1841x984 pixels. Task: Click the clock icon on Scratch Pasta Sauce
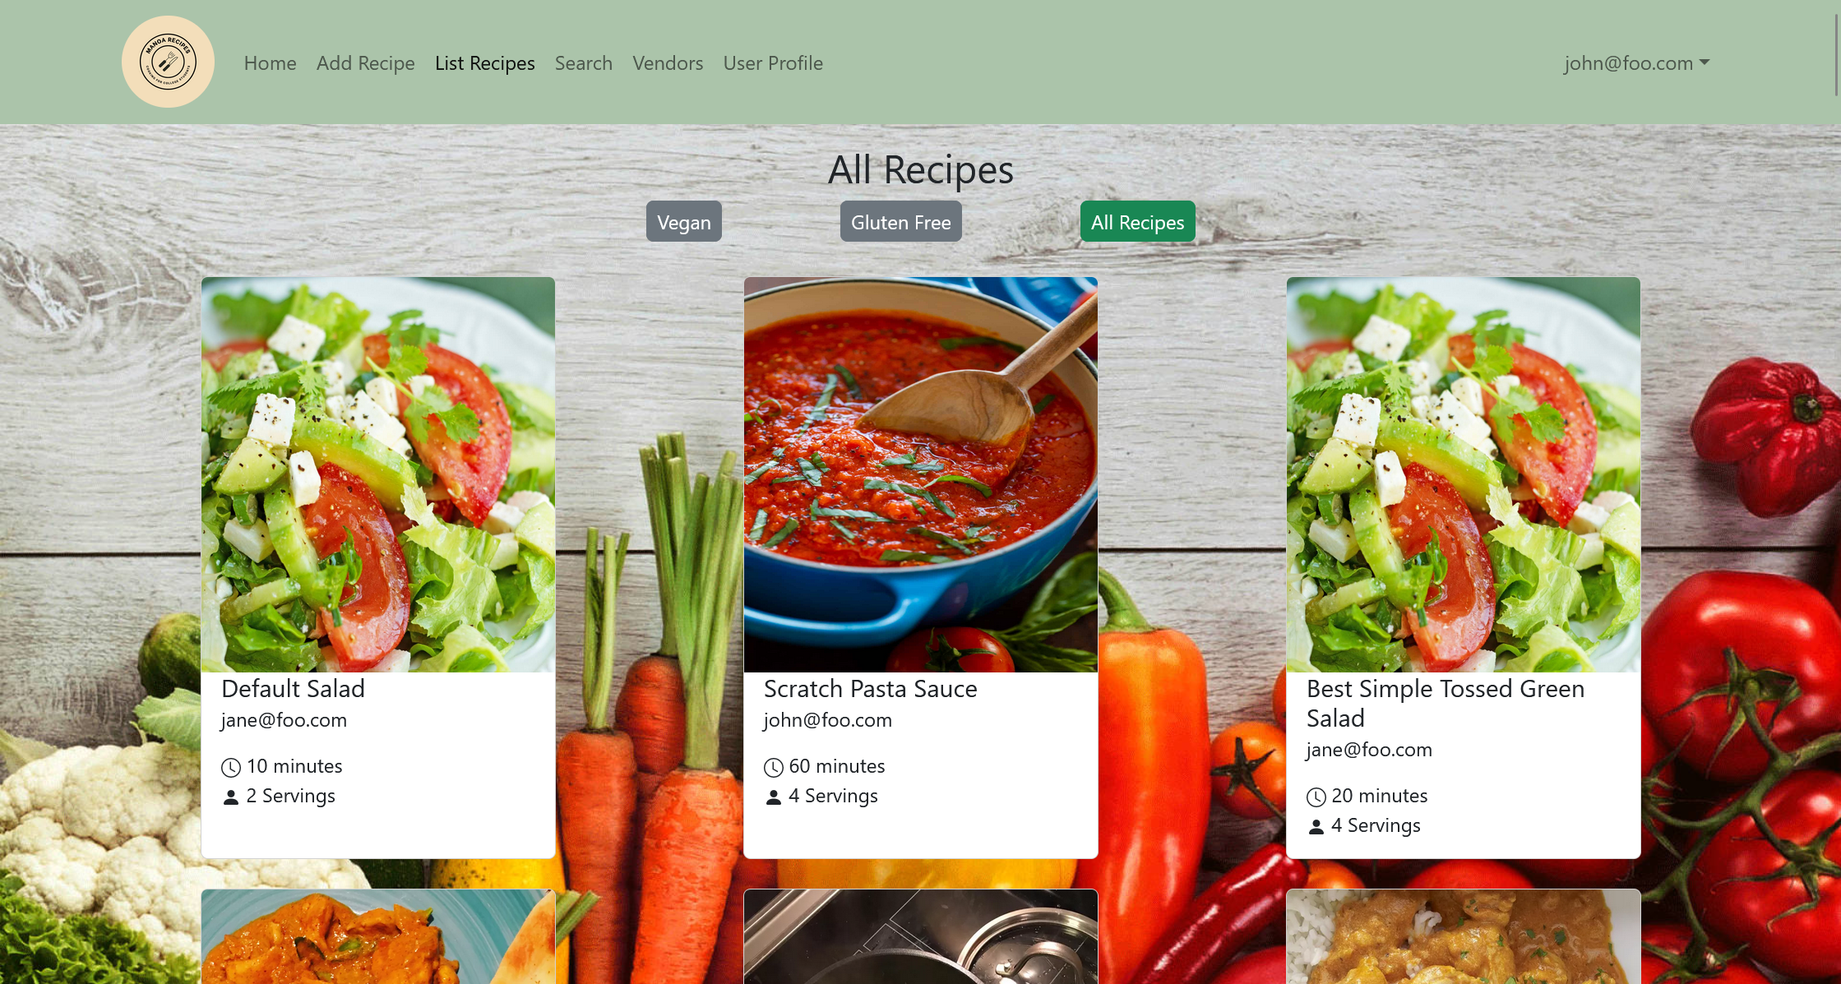coord(773,767)
